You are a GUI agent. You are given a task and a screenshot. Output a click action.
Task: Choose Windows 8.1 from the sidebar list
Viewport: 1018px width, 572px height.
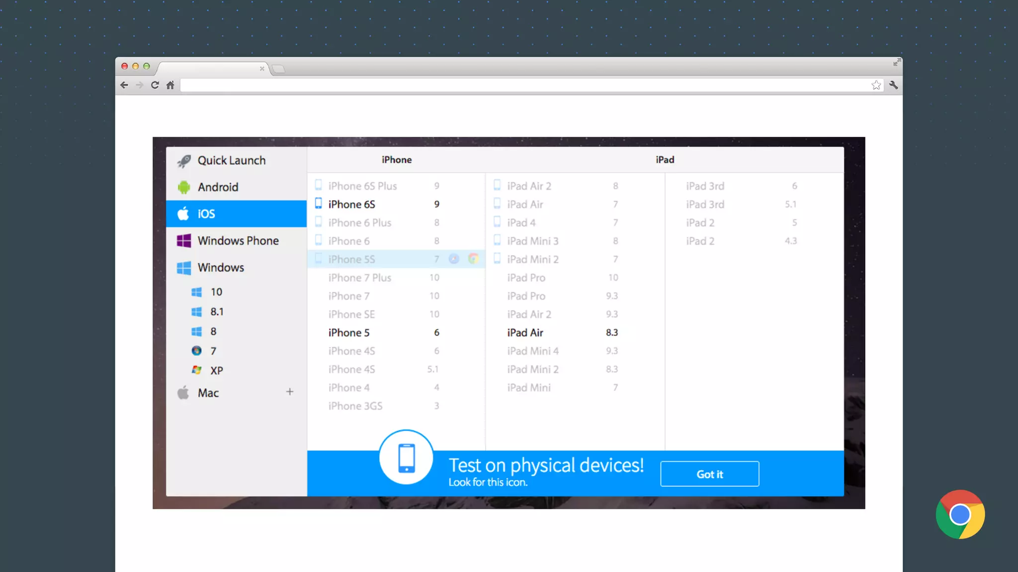click(x=217, y=312)
